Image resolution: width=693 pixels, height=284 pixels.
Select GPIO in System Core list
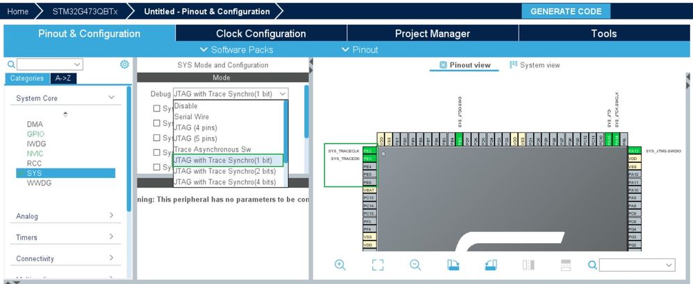pos(35,134)
